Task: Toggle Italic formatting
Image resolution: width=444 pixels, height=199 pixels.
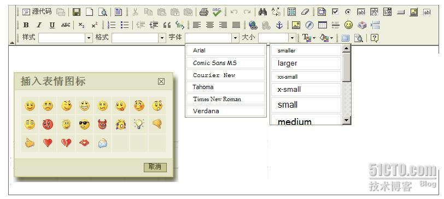Action: [x=39, y=25]
